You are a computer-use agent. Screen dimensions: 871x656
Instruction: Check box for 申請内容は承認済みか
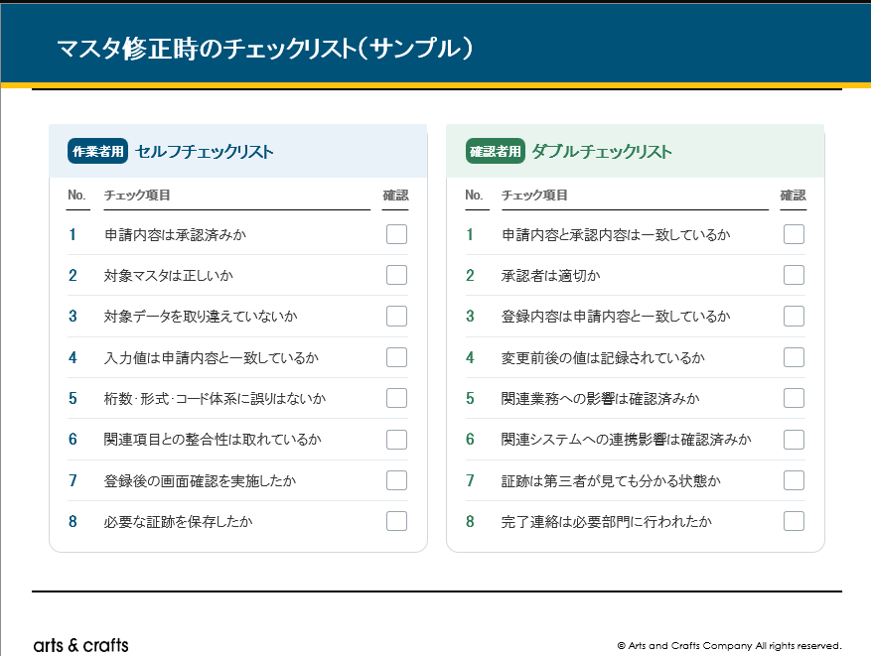[396, 234]
